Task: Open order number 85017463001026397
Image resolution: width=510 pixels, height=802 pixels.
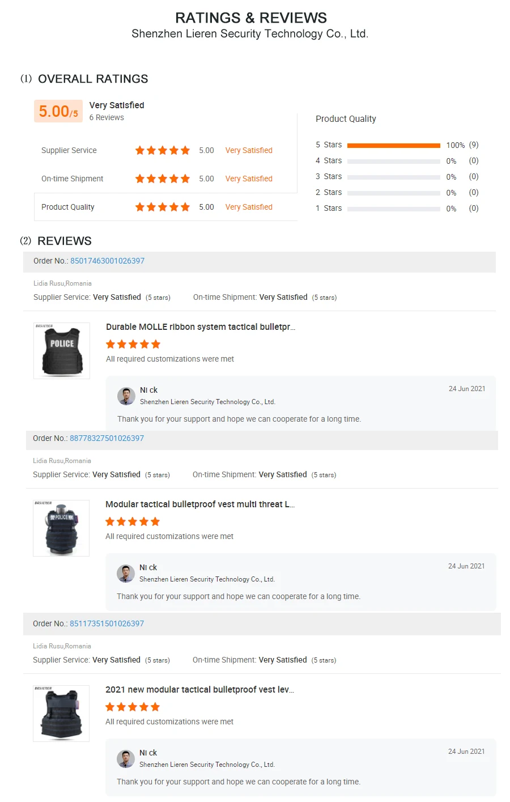Action: (x=107, y=261)
